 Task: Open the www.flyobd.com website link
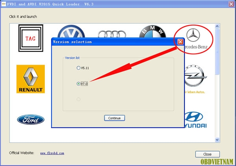tap(52, 153)
